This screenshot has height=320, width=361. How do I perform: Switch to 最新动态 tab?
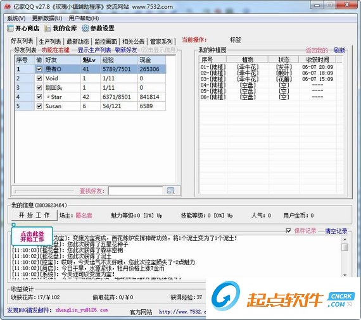[x=78, y=42]
